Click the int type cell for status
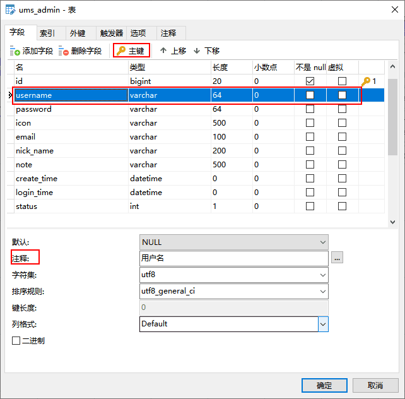The width and height of the screenshot is (405, 399). [x=170, y=206]
